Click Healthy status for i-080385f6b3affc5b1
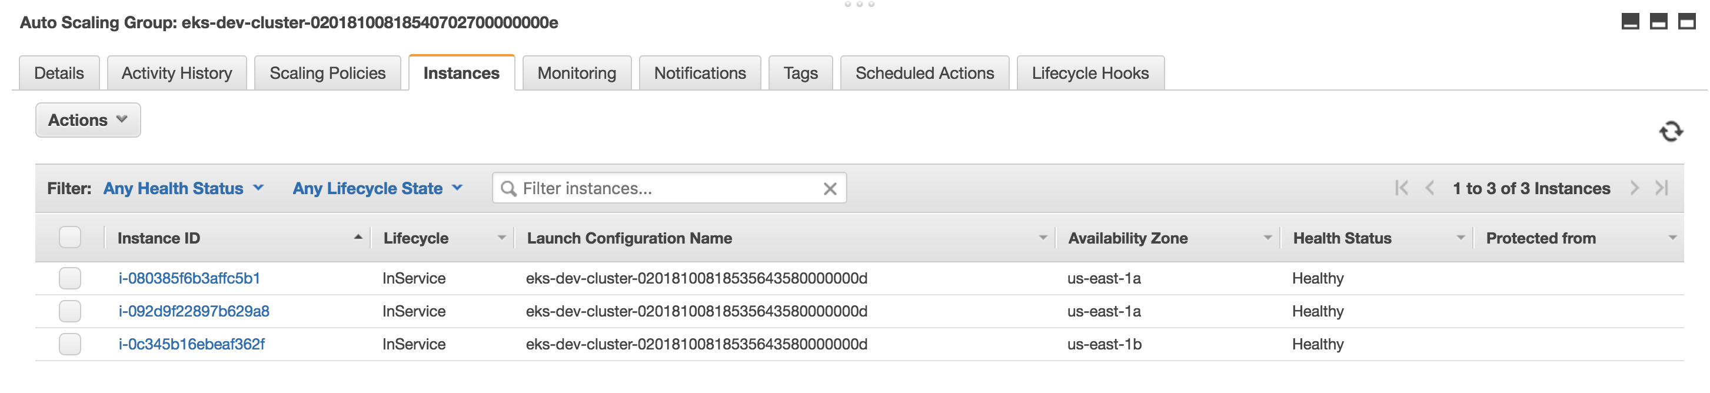The image size is (1710, 393). click(x=1318, y=278)
